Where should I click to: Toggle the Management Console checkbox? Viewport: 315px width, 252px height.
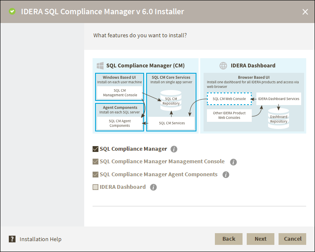(96, 162)
